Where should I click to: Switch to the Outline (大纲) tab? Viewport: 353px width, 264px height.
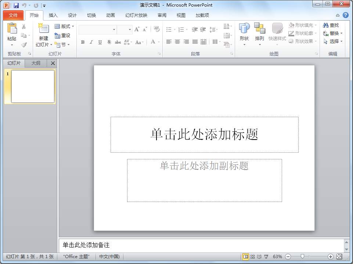point(36,63)
